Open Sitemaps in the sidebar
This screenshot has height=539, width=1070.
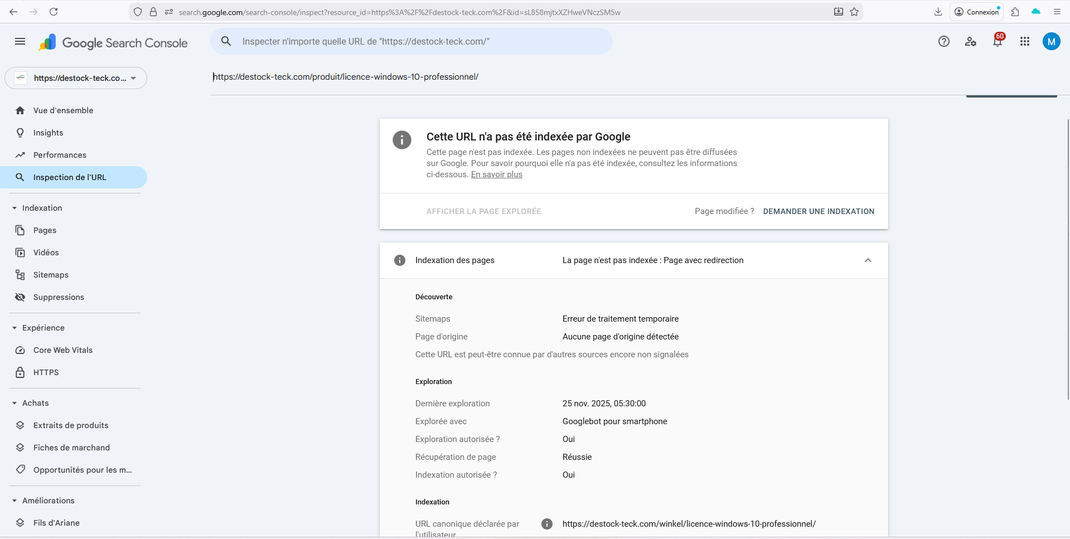click(x=51, y=275)
